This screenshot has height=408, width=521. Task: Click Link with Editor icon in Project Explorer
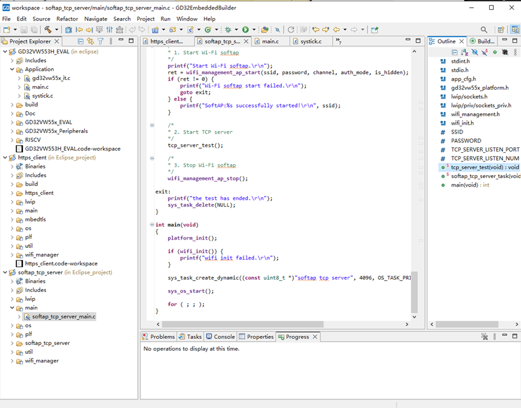click(90, 42)
